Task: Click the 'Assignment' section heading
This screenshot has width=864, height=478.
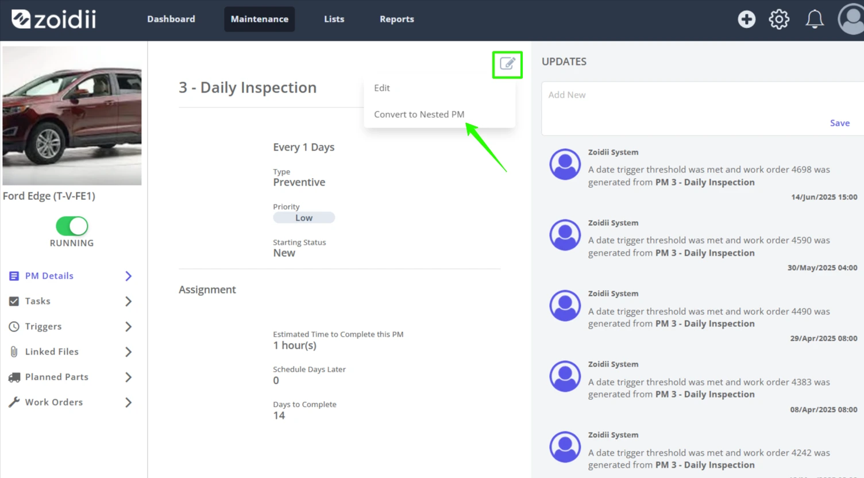Action: click(207, 290)
